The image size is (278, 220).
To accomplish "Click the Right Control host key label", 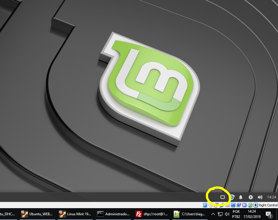I will point(268,205).
